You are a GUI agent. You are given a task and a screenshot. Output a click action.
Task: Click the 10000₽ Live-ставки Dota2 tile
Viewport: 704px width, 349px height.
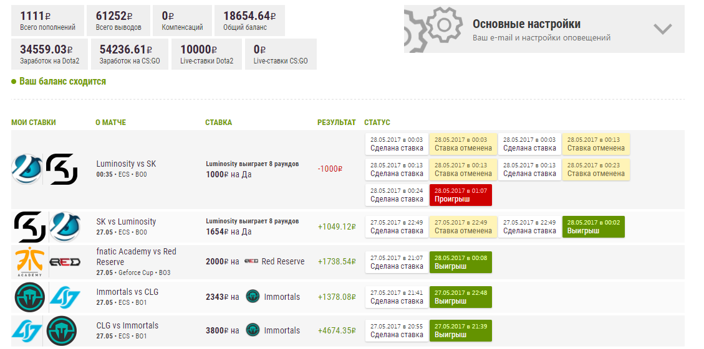click(x=207, y=54)
